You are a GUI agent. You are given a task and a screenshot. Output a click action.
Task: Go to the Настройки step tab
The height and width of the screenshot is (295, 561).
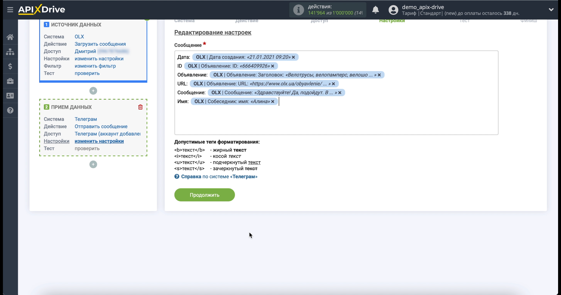click(x=392, y=21)
